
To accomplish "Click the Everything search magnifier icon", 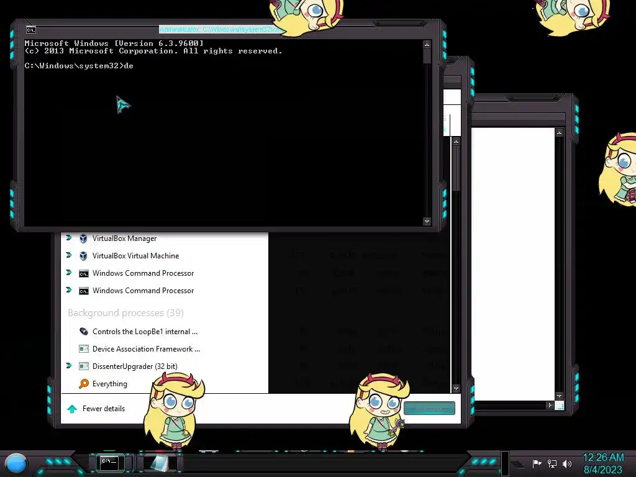I will (x=84, y=384).
